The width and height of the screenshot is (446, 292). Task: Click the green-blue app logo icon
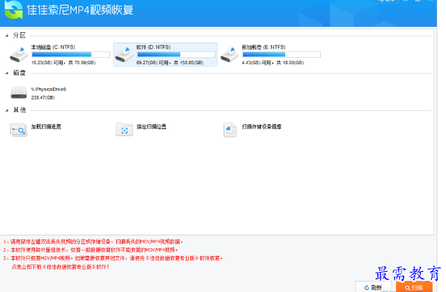13,10
